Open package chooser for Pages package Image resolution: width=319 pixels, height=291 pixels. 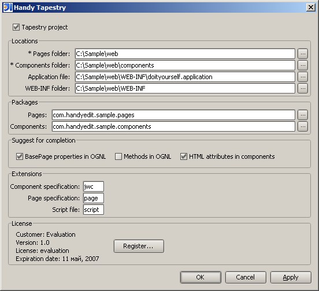303,115
